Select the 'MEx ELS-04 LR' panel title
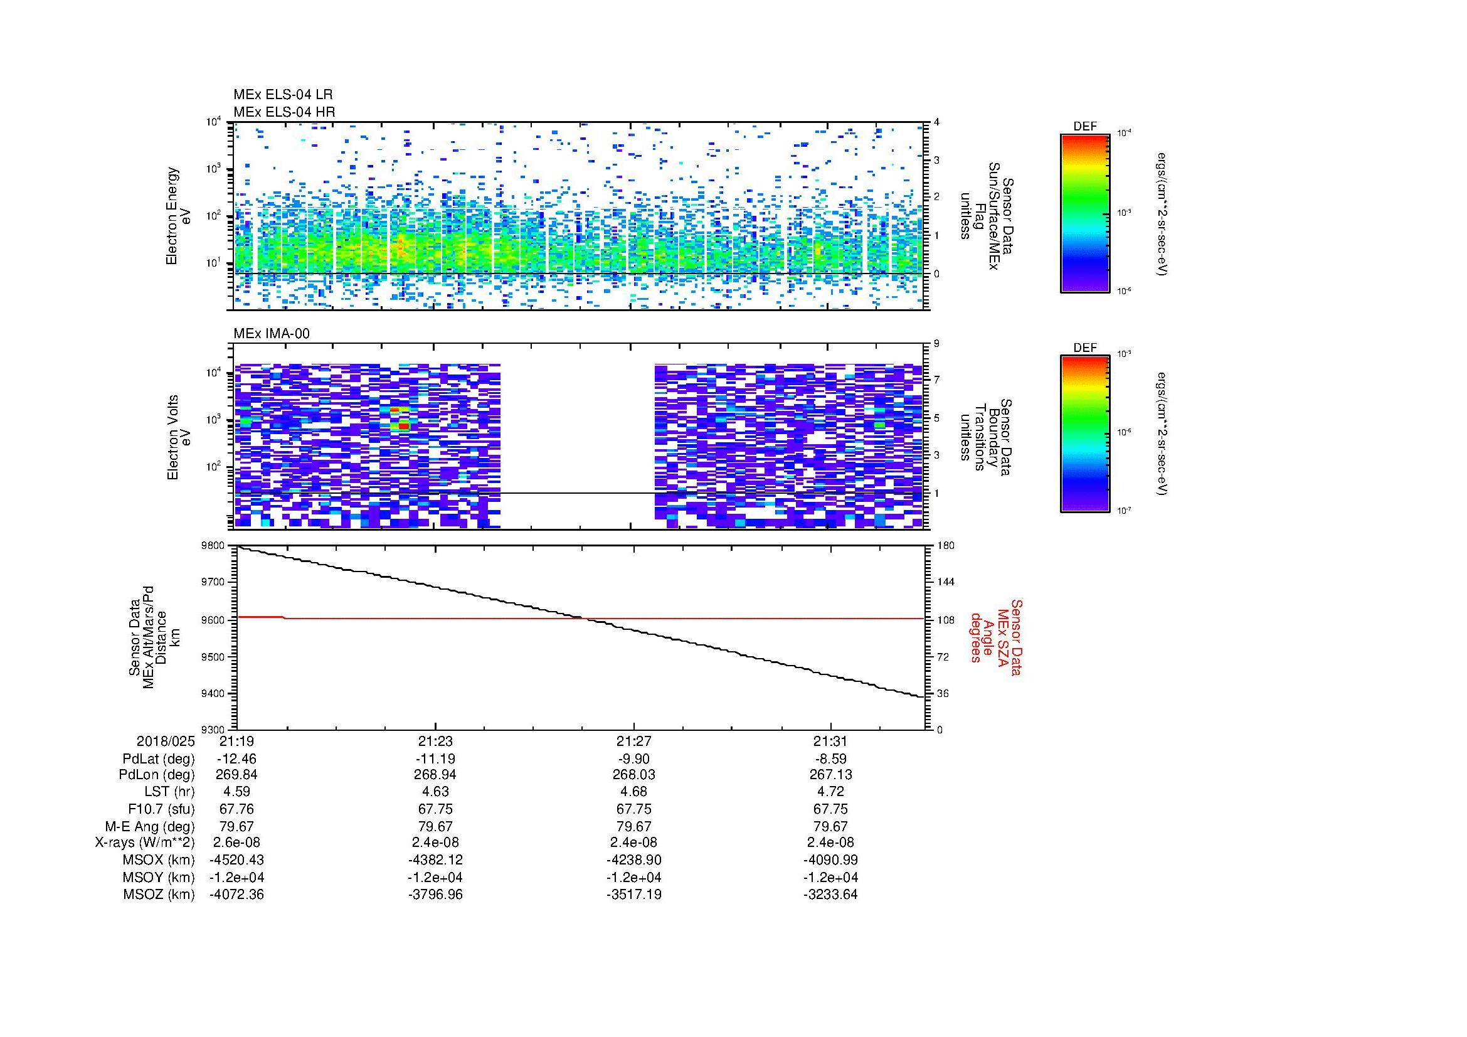Screen dimensions: 1467x1037 click(x=283, y=95)
